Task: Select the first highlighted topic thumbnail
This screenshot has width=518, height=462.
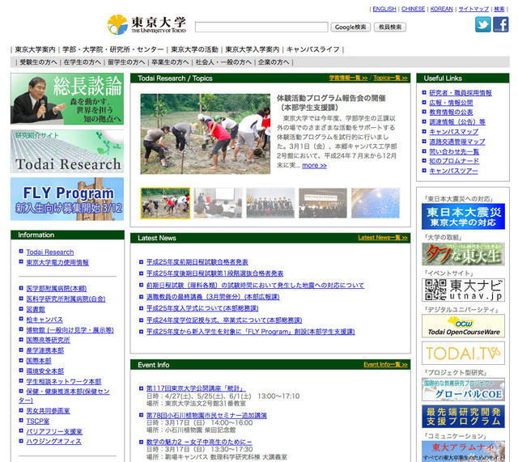Action: click(165, 203)
